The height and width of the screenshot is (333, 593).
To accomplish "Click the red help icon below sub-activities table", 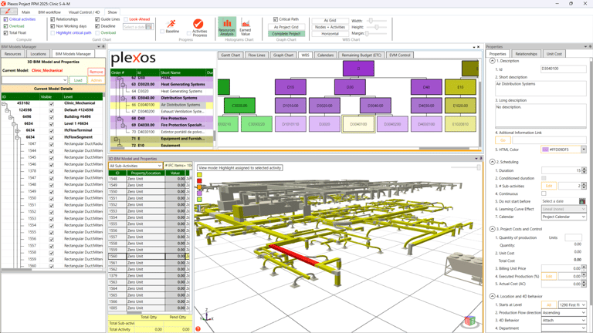I will 198,329.
